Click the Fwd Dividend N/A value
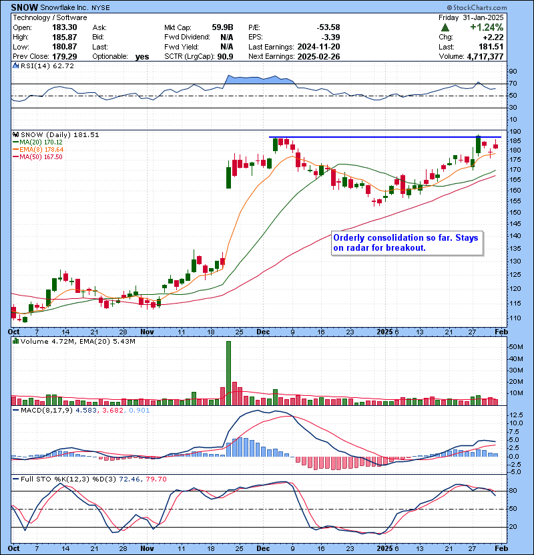Viewport: 534px width, 555px height. pyautogui.click(x=227, y=37)
